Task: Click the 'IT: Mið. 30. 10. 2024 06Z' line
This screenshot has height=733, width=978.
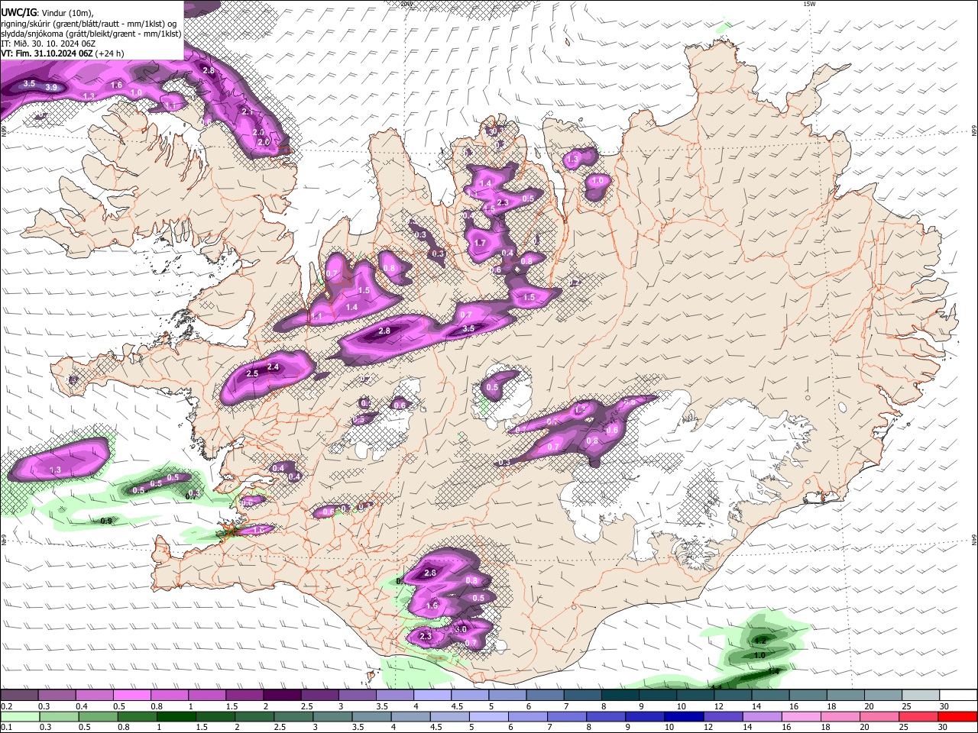Action: click(x=48, y=44)
